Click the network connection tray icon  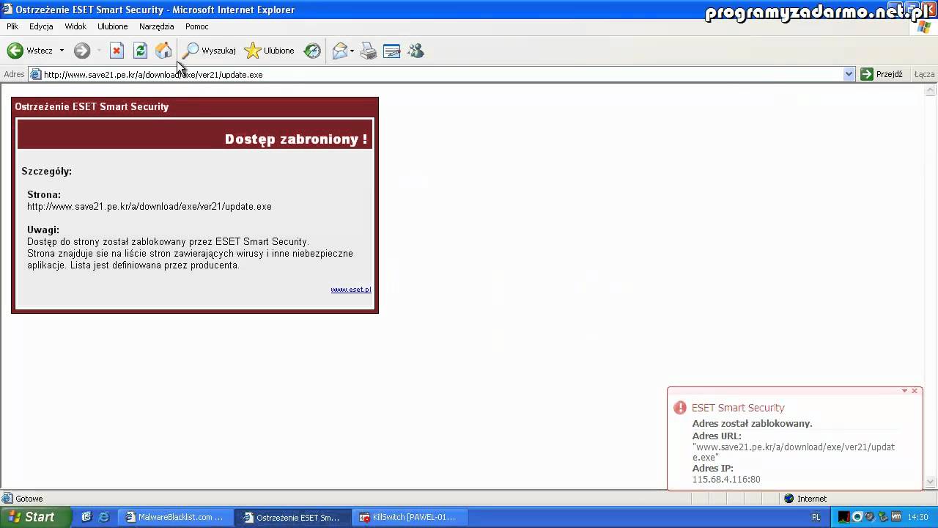click(x=882, y=517)
